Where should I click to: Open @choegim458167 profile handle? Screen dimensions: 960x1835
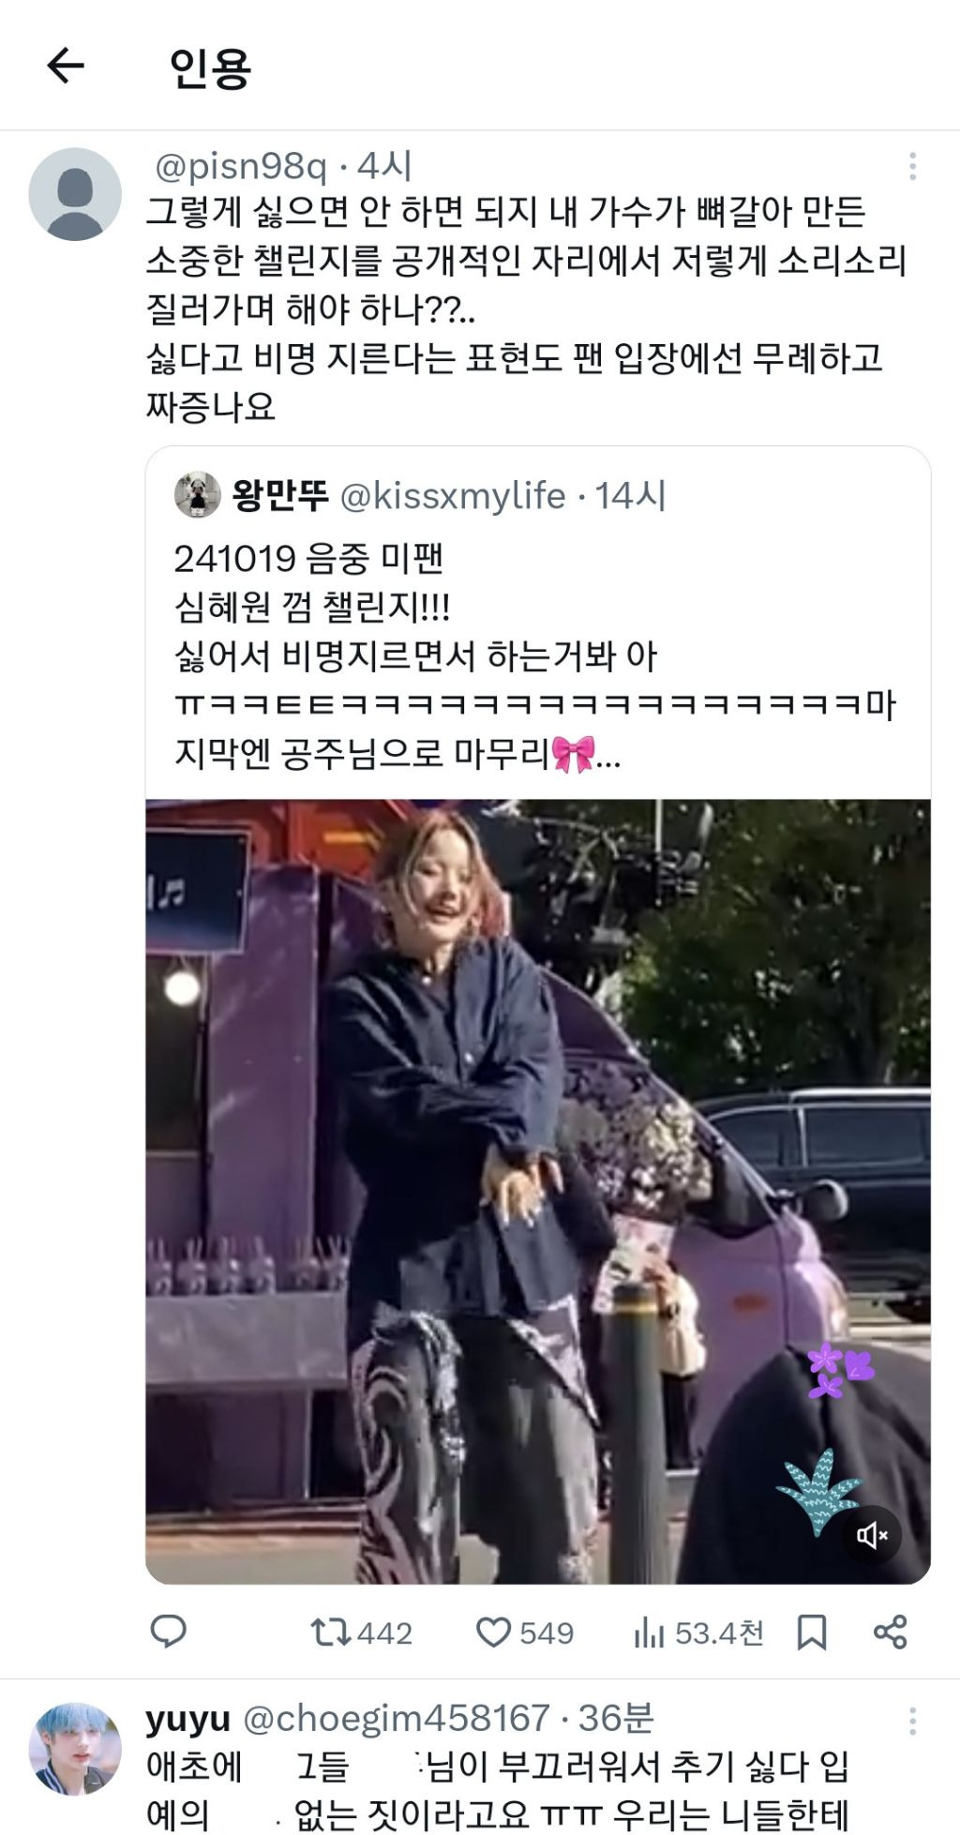tap(396, 1718)
